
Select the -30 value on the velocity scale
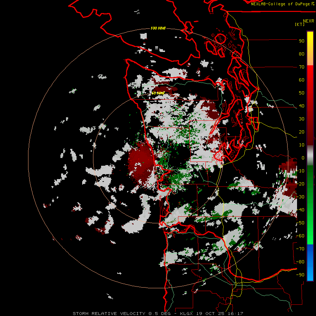coord(300,197)
